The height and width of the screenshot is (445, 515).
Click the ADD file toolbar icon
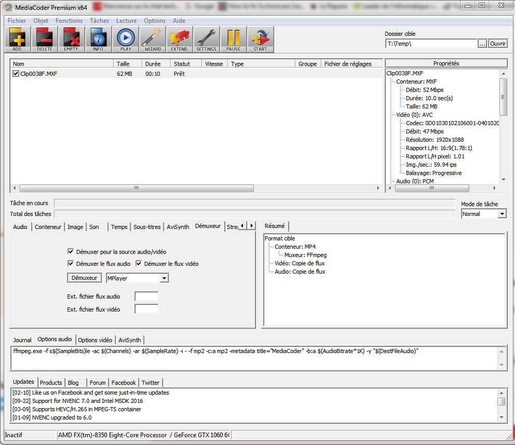click(x=17, y=39)
